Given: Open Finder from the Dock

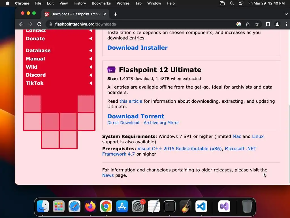Looking at the screenshot, I should click(x=43, y=206).
